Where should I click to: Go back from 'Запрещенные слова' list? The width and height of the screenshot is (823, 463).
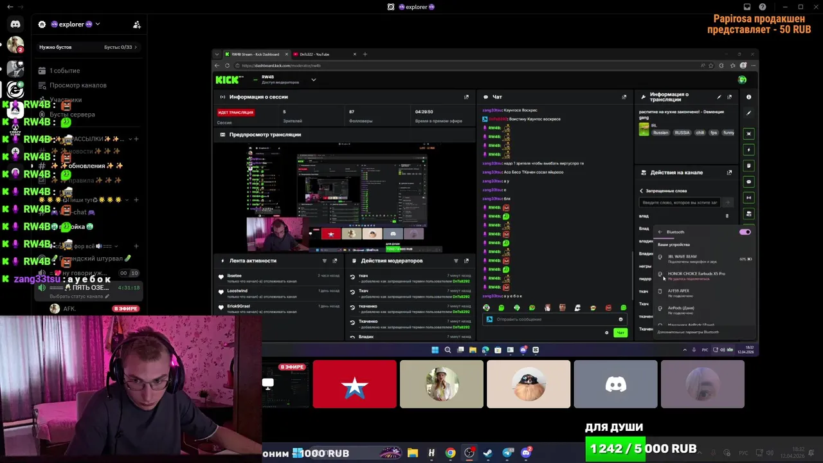click(641, 191)
